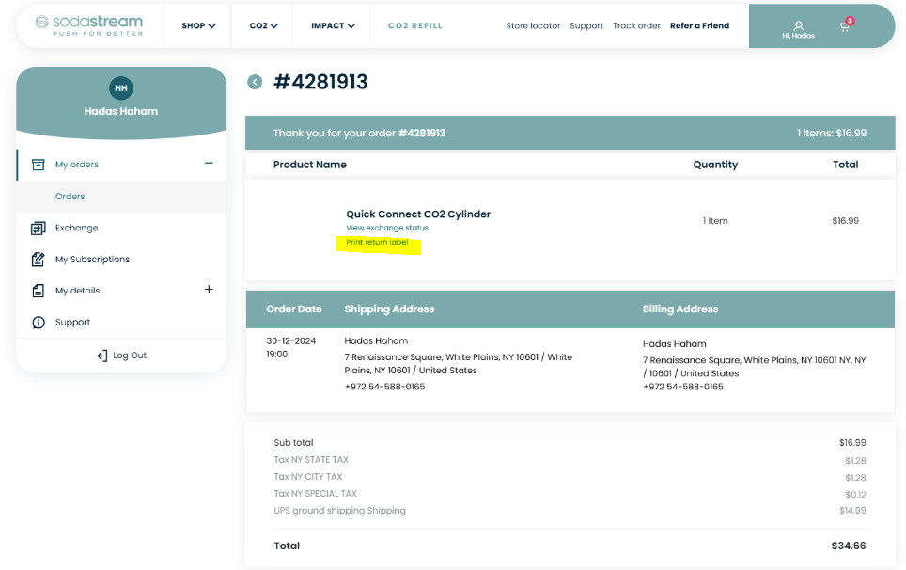Screen dimensions: 906x570
Task: Click the 1 items: $16.99 summary text
Action: coord(832,133)
